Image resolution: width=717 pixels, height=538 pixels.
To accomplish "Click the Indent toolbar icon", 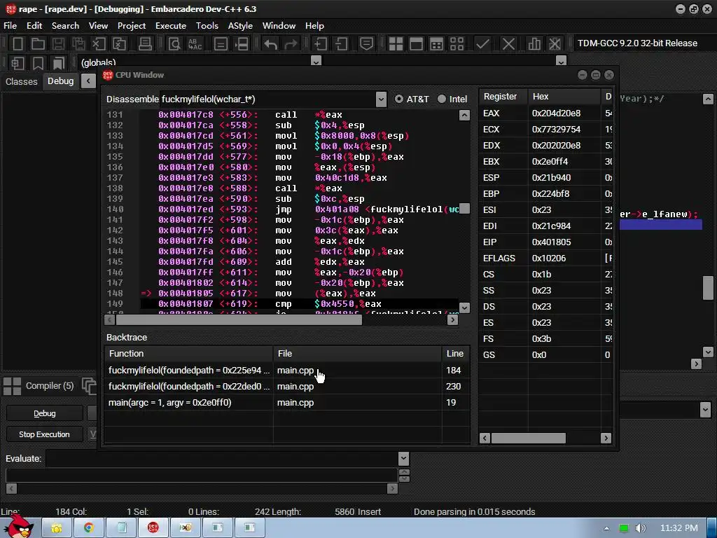I will 321,43.
